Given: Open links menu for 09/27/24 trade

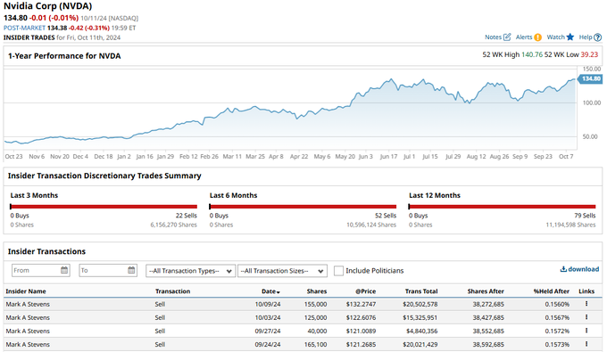Looking at the screenshot, I should pyautogui.click(x=586, y=331).
